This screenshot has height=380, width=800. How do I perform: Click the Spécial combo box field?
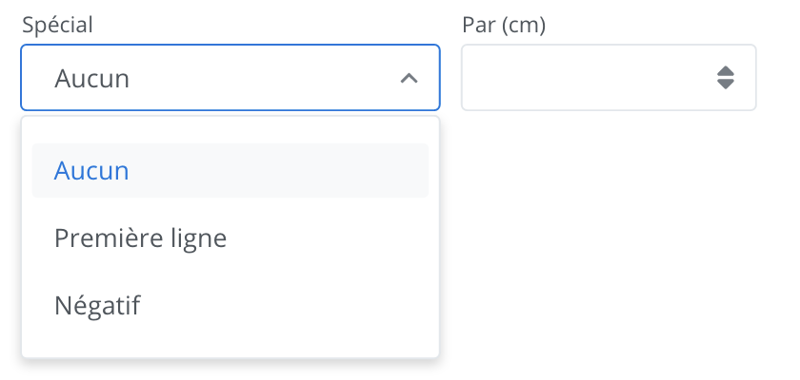(230, 78)
